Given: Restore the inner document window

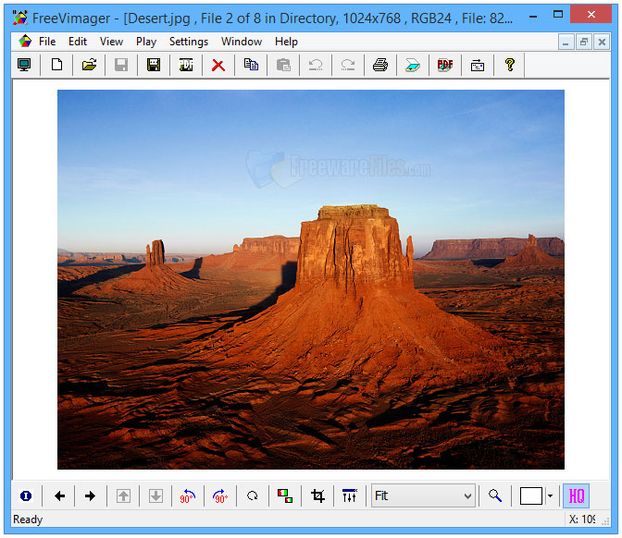Looking at the screenshot, I should point(583,42).
